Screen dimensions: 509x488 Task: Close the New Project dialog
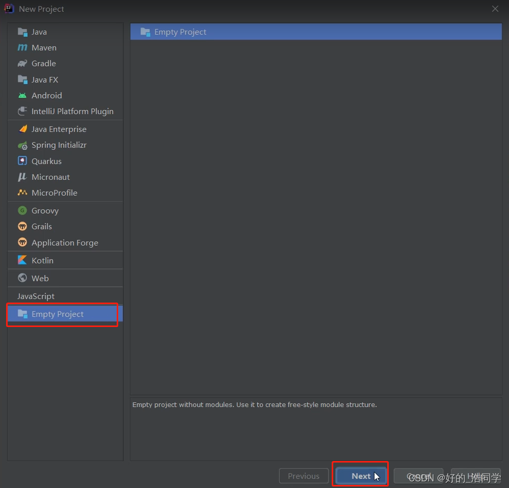pos(495,9)
